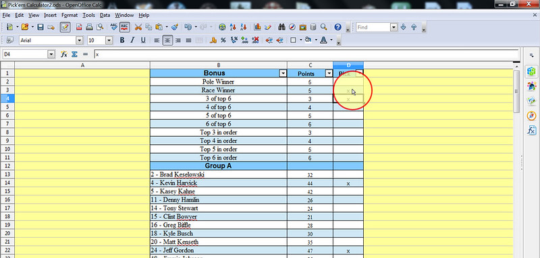Open the Data menu

pyautogui.click(x=105, y=15)
